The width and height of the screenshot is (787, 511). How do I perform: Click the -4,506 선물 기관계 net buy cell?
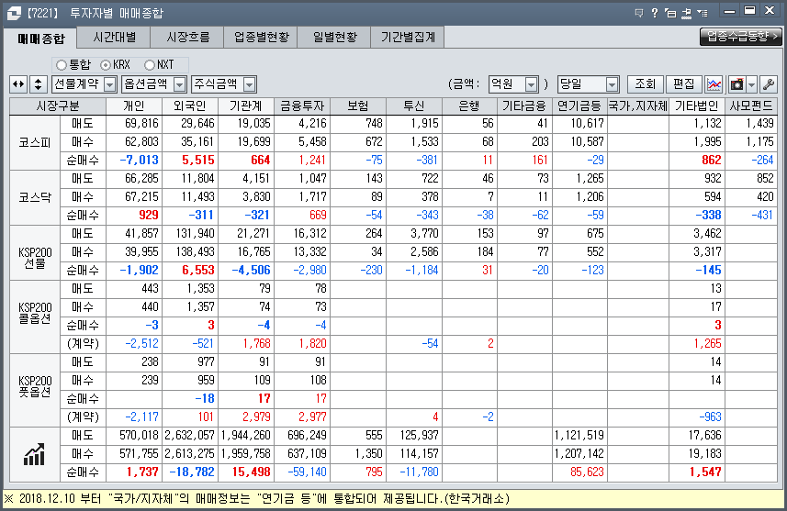[x=246, y=271]
